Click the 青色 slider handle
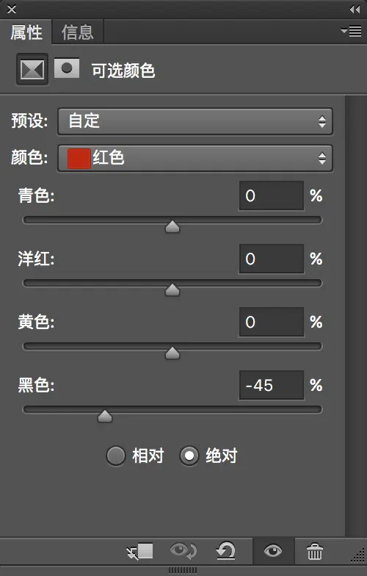Viewport: 367px width, 576px height. pyautogui.click(x=172, y=226)
